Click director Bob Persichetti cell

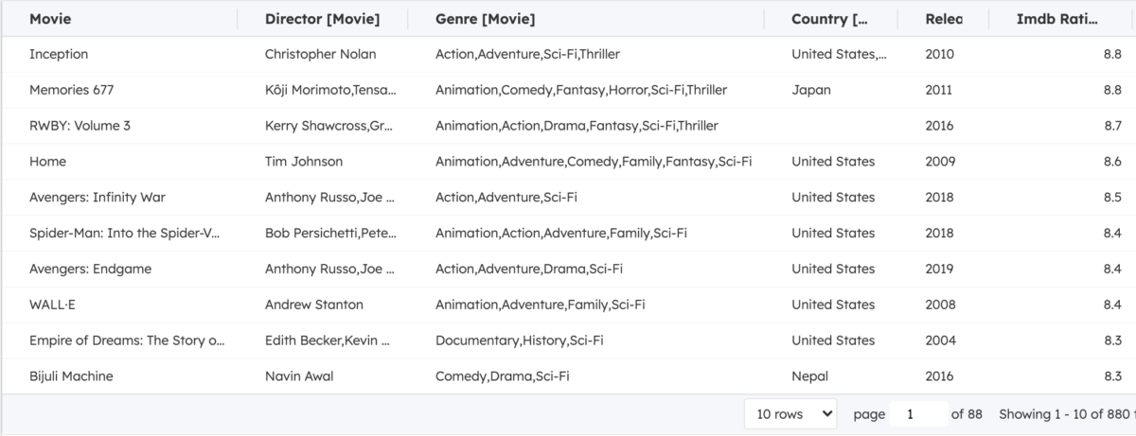tap(330, 233)
